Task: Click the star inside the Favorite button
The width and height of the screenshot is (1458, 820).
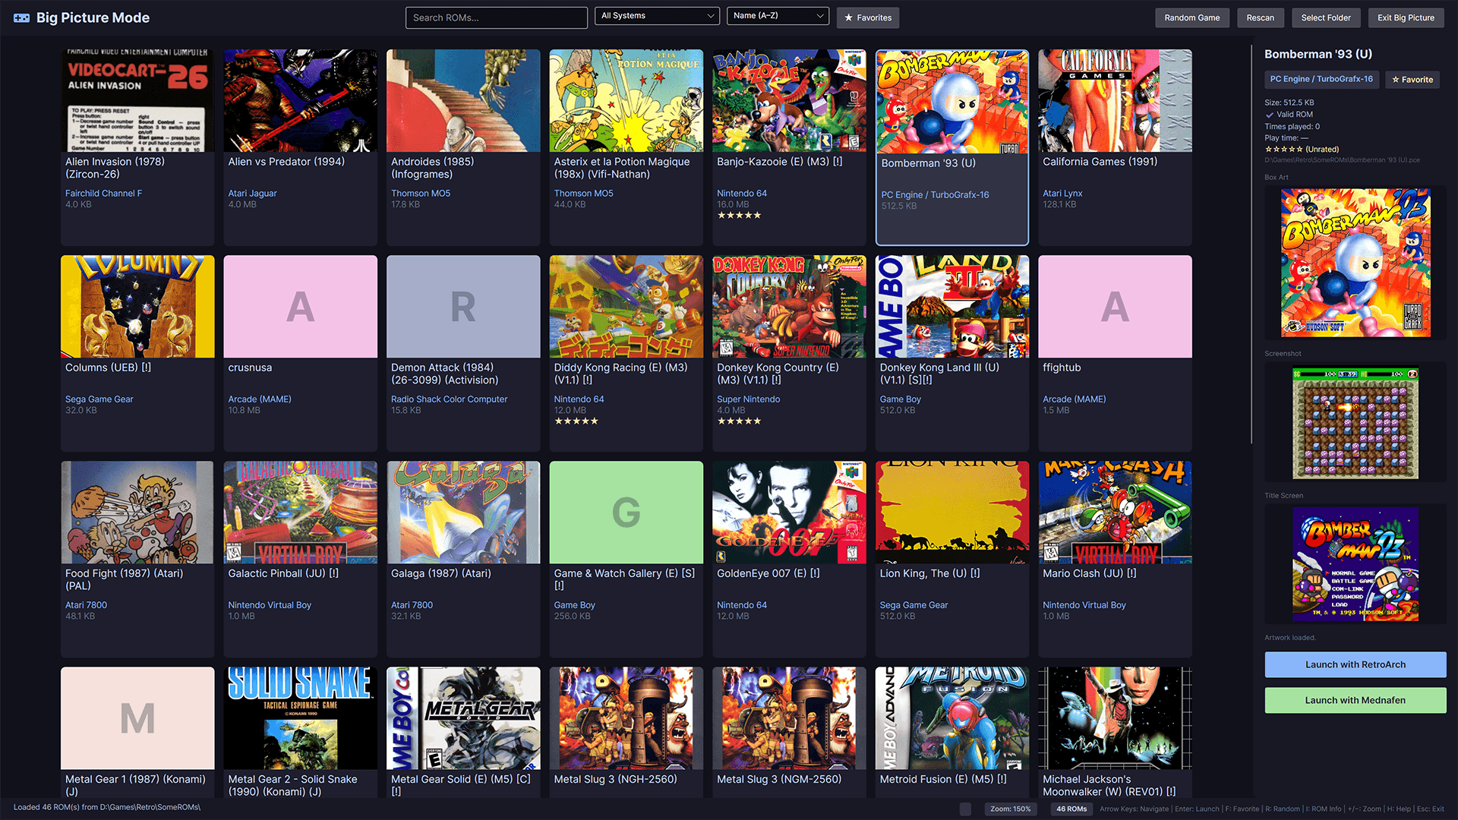Action: coord(1396,80)
